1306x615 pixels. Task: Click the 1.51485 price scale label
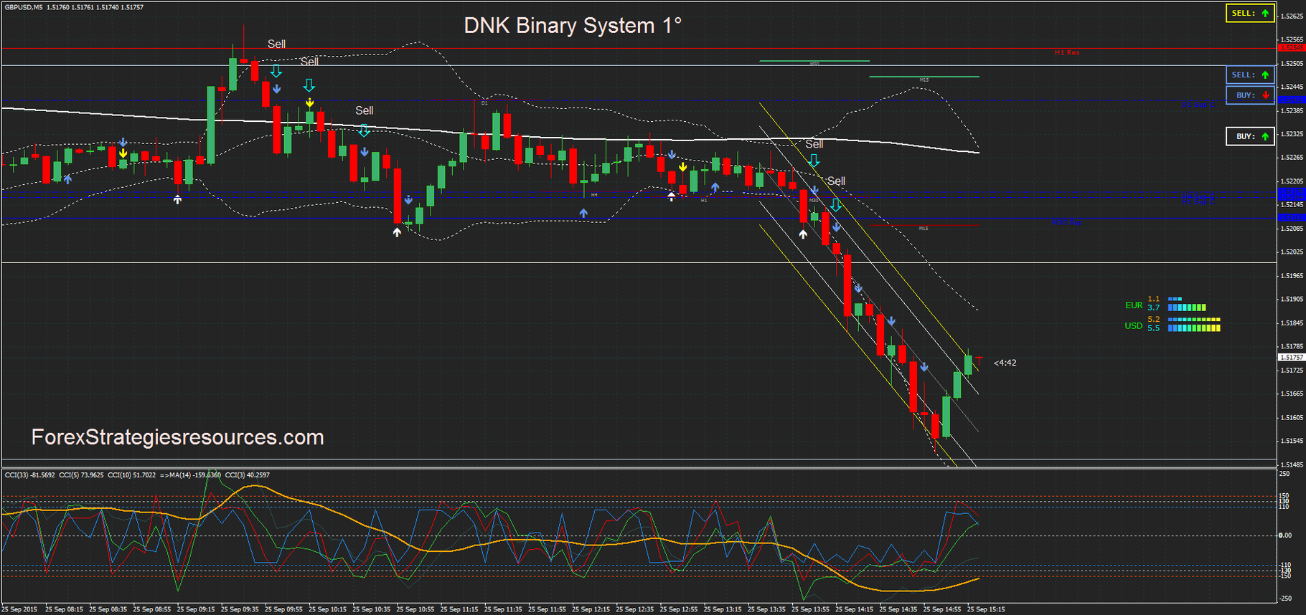(x=1292, y=464)
